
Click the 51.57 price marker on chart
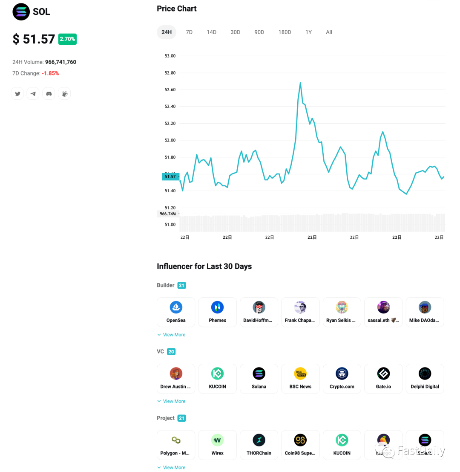(x=170, y=177)
